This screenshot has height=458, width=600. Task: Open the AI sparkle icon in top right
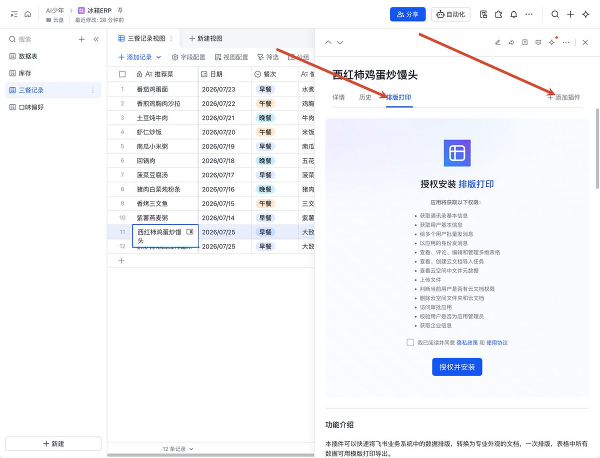tap(586, 14)
